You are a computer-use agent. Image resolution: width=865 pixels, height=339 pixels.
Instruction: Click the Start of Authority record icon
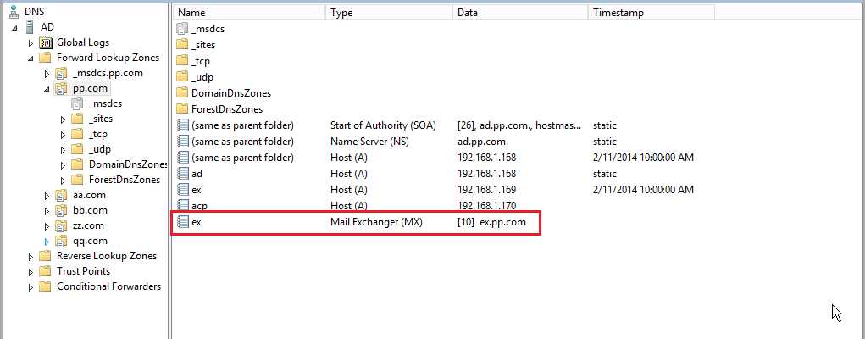pos(182,125)
